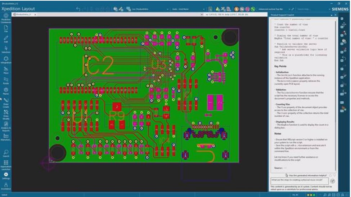Screen dimensions: 351x197
Task: Switch to the ProductIntro layout tab
Action: coord(24,14)
